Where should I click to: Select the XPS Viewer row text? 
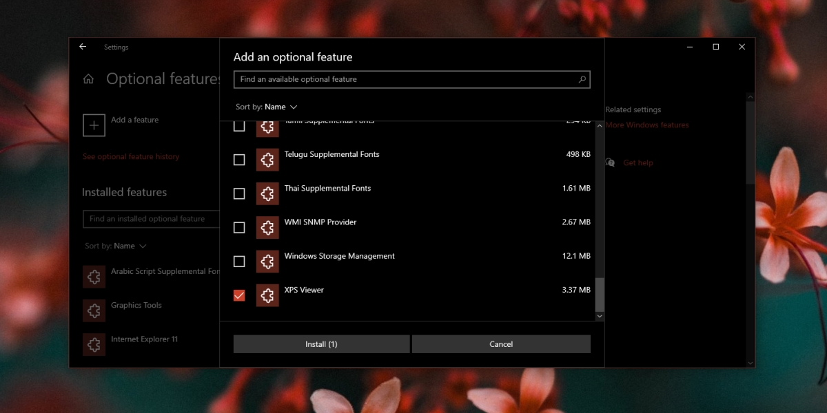click(304, 290)
